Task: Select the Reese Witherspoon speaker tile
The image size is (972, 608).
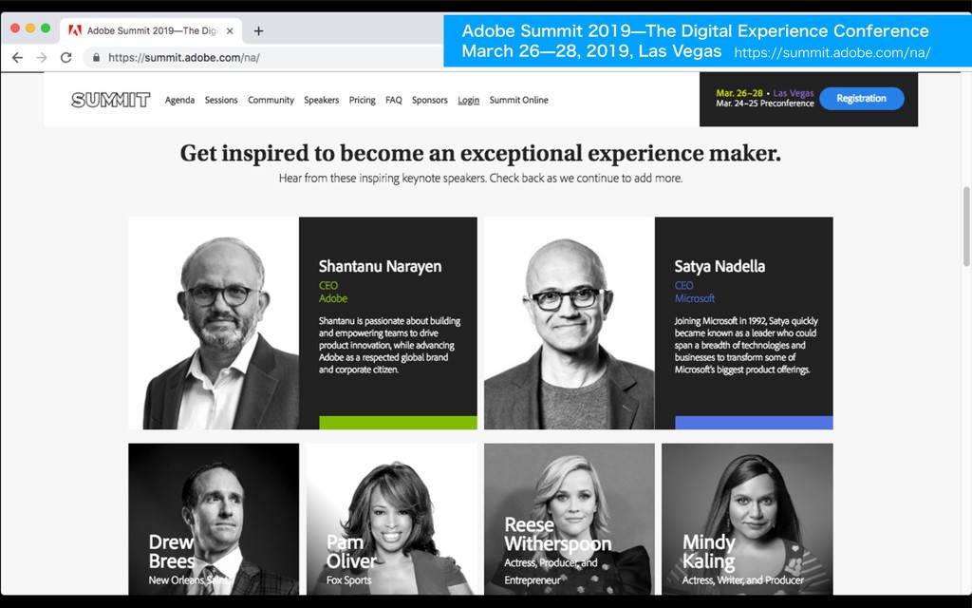Action: (x=570, y=519)
